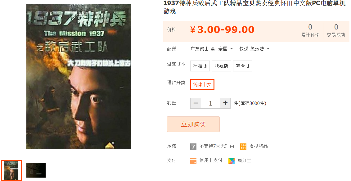Click the 7-day no-reason return icon
The width and height of the screenshot is (351, 181).
[x=193, y=147]
